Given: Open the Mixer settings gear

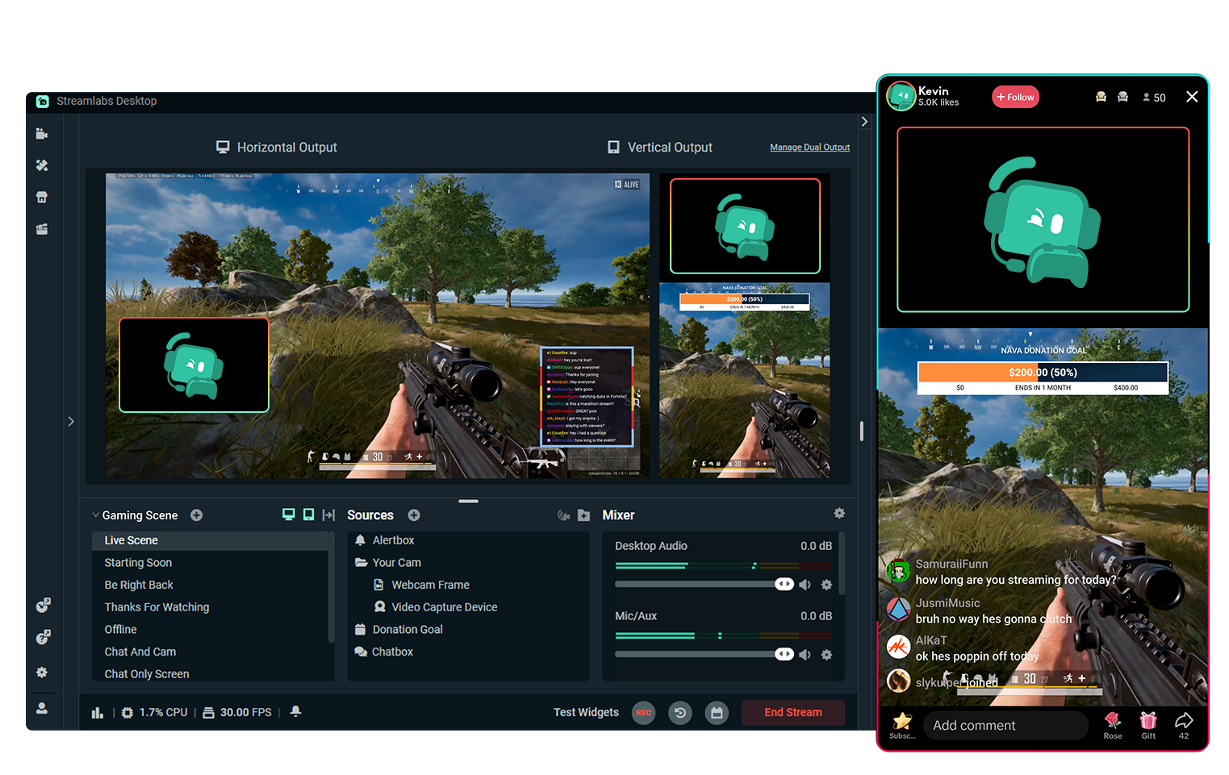Looking at the screenshot, I should tap(839, 514).
